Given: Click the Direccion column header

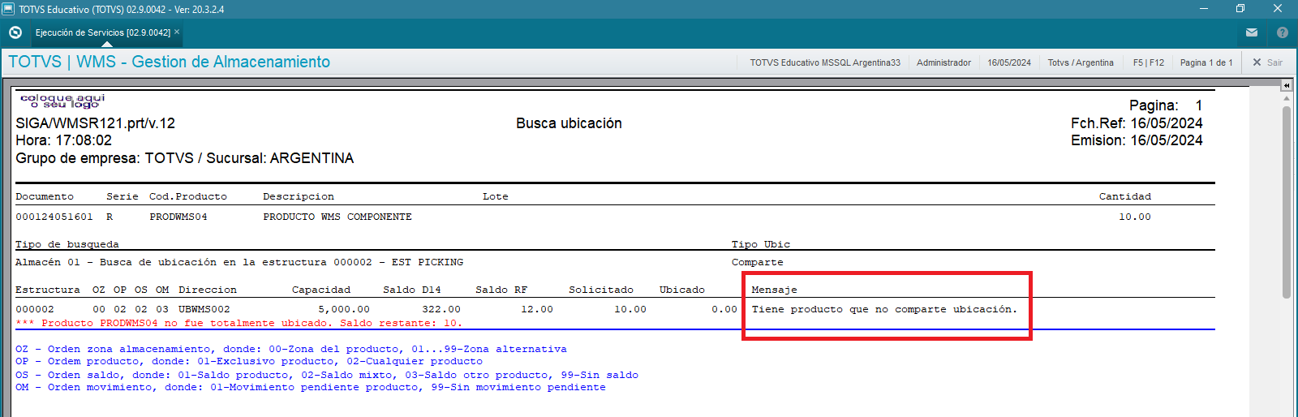Looking at the screenshot, I should (x=208, y=290).
